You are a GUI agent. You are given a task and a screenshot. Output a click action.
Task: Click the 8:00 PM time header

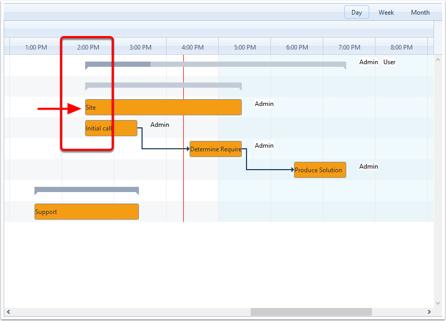(x=401, y=47)
